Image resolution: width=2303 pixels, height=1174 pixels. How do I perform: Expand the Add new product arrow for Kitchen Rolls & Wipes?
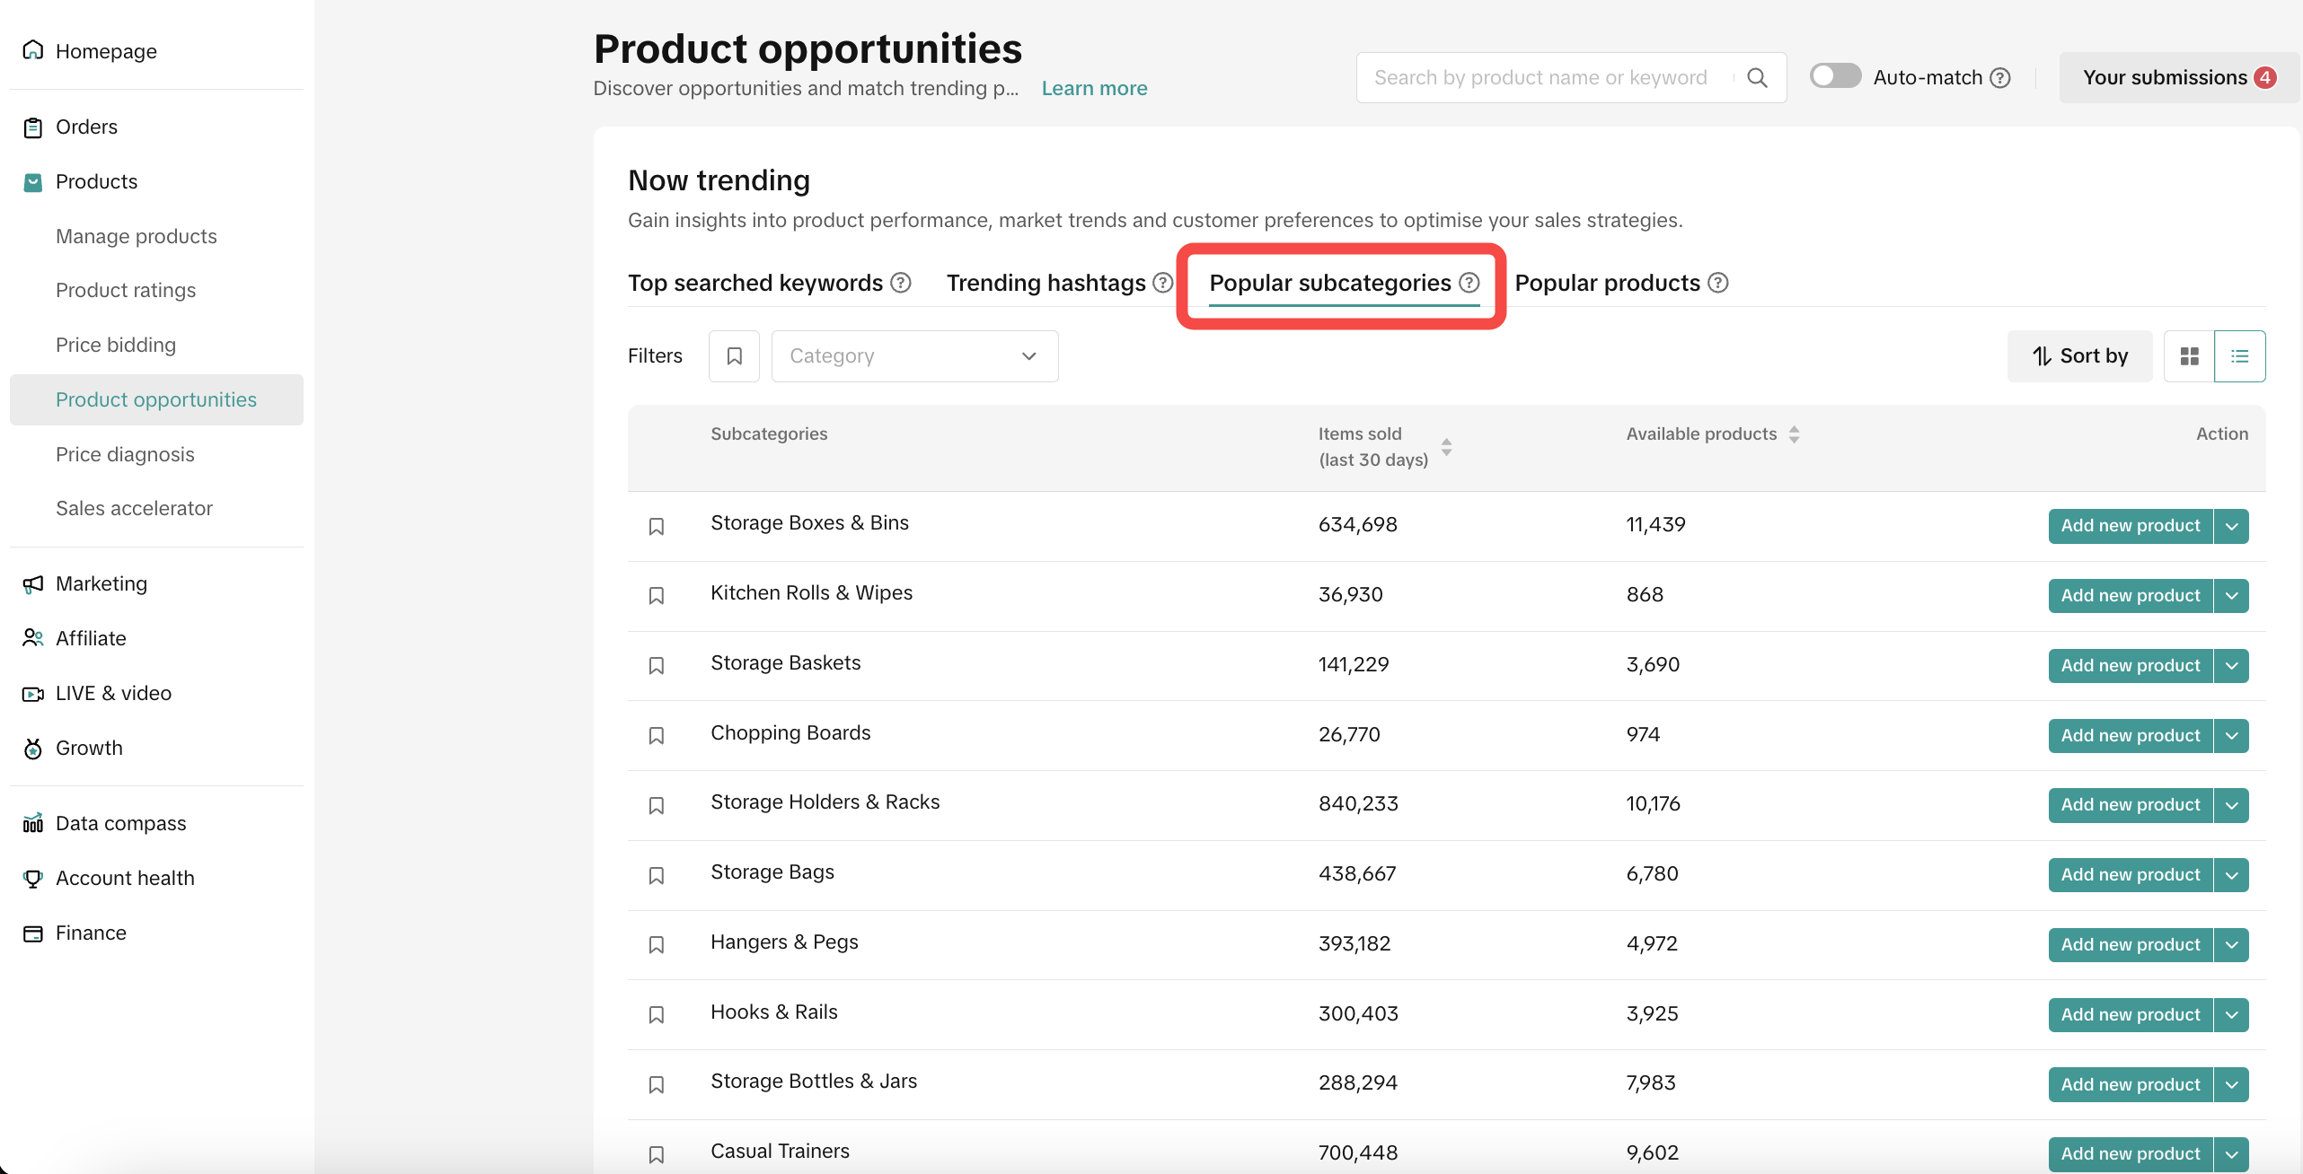pos(2232,596)
